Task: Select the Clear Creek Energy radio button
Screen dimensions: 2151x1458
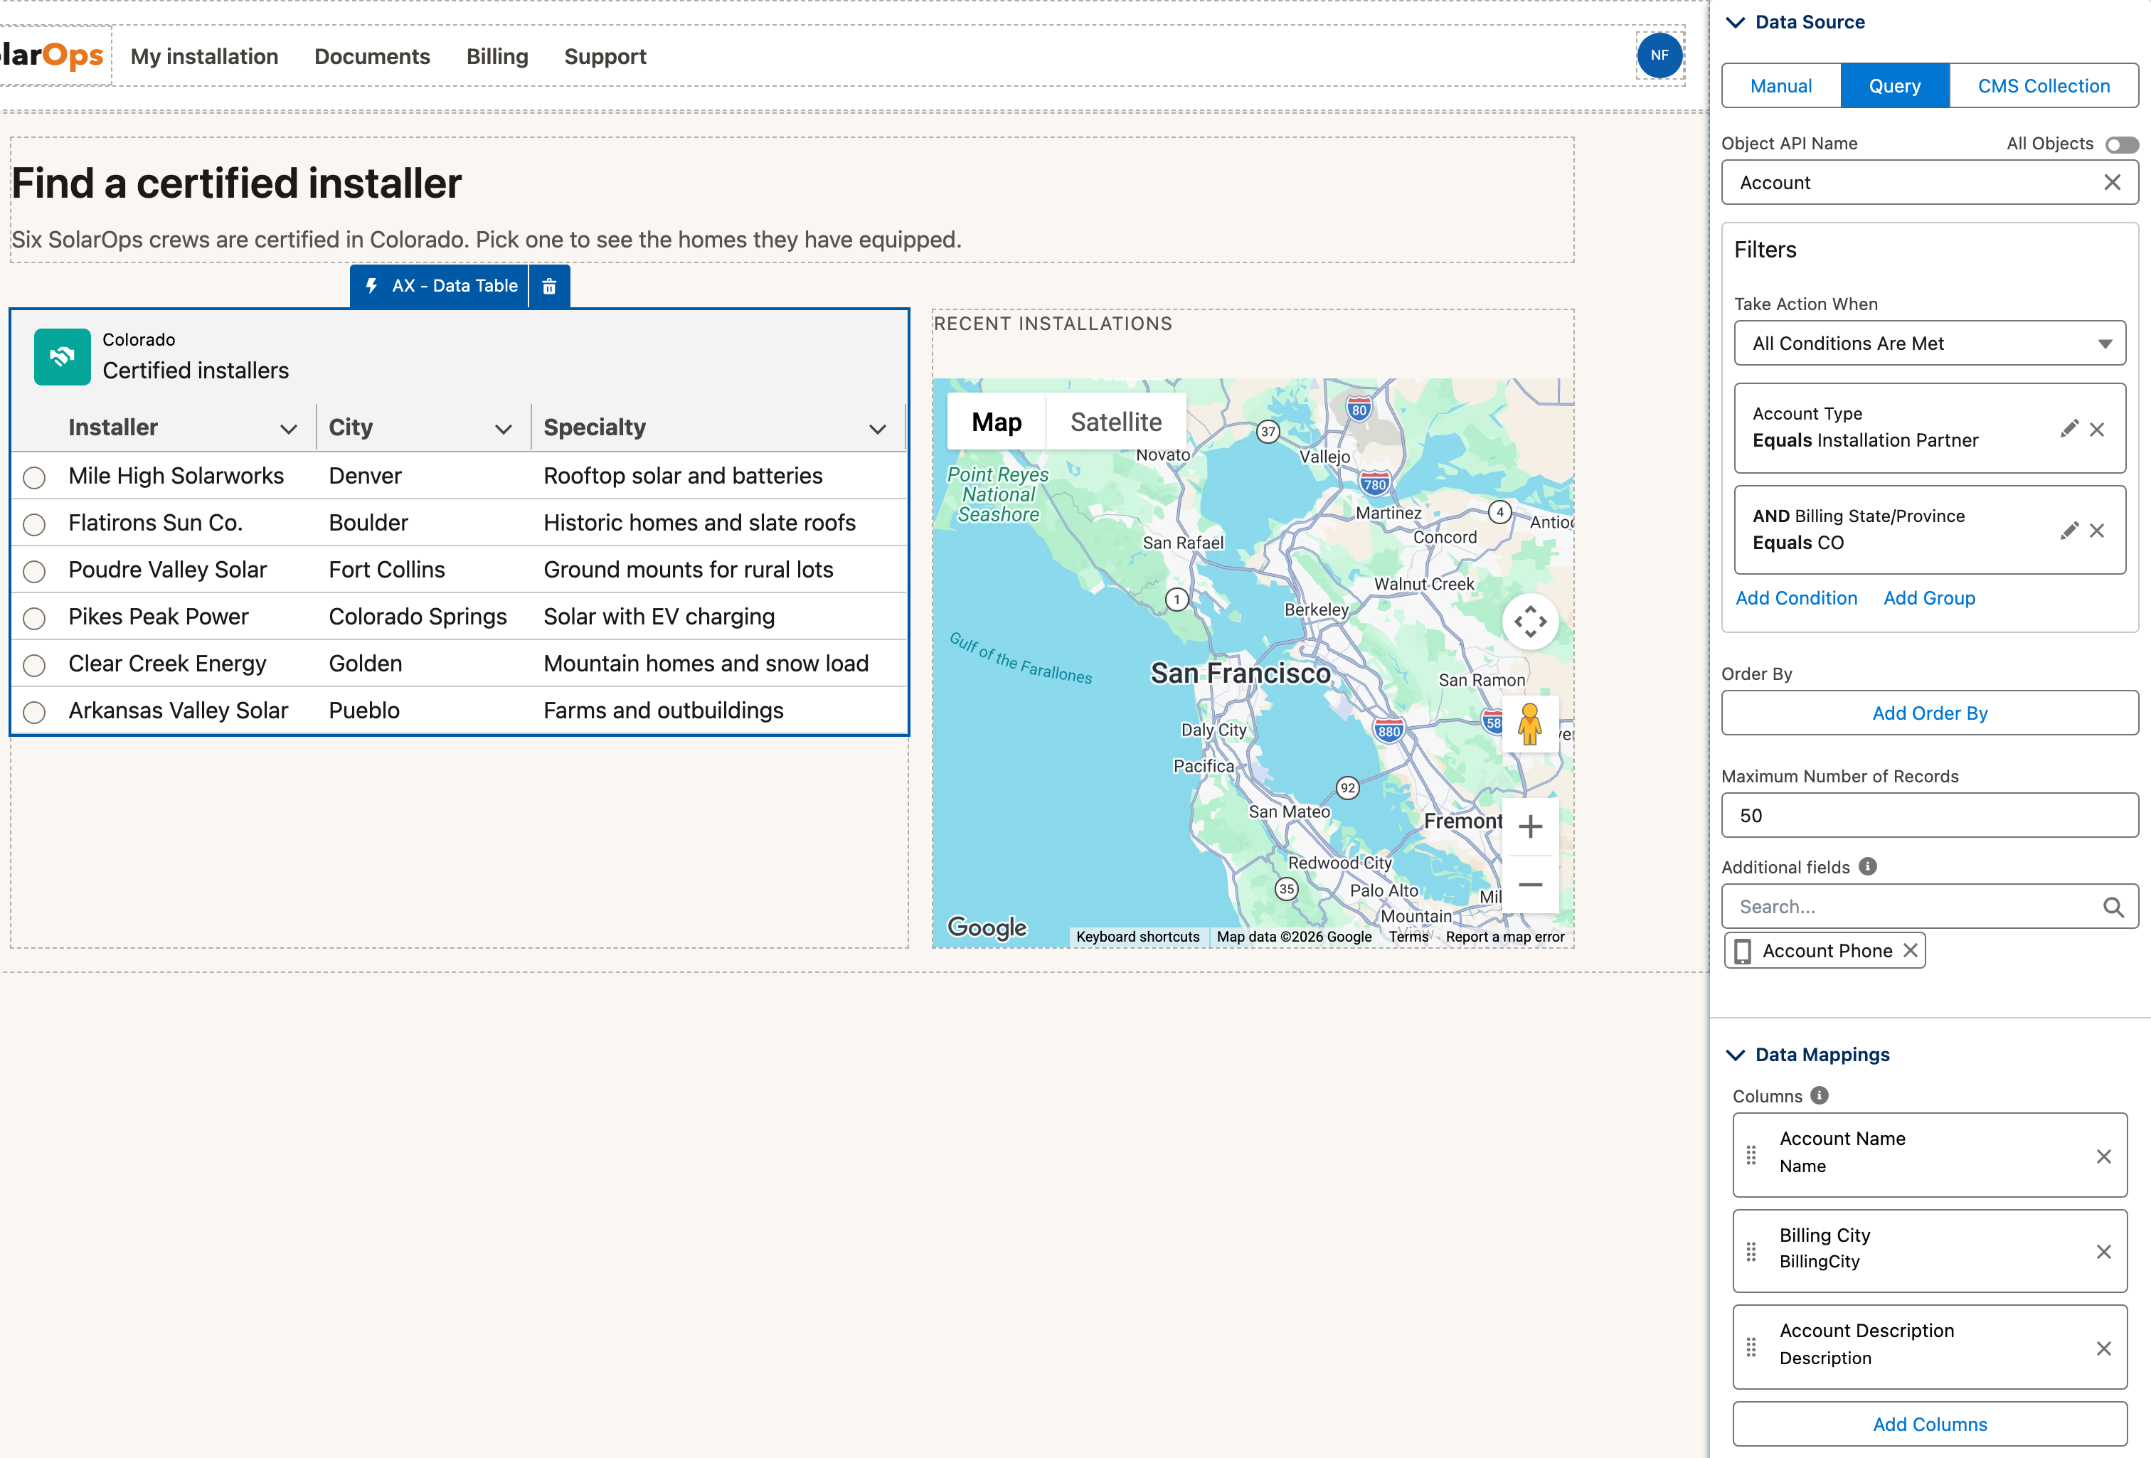Action: pyautogui.click(x=34, y=666)
